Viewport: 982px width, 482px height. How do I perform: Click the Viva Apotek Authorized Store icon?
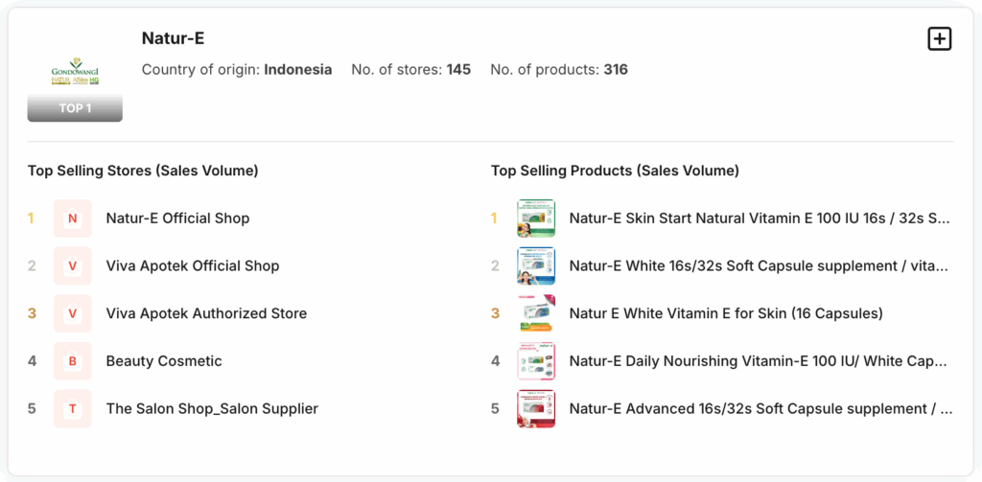pyautogui.click(x=73, y=313)
